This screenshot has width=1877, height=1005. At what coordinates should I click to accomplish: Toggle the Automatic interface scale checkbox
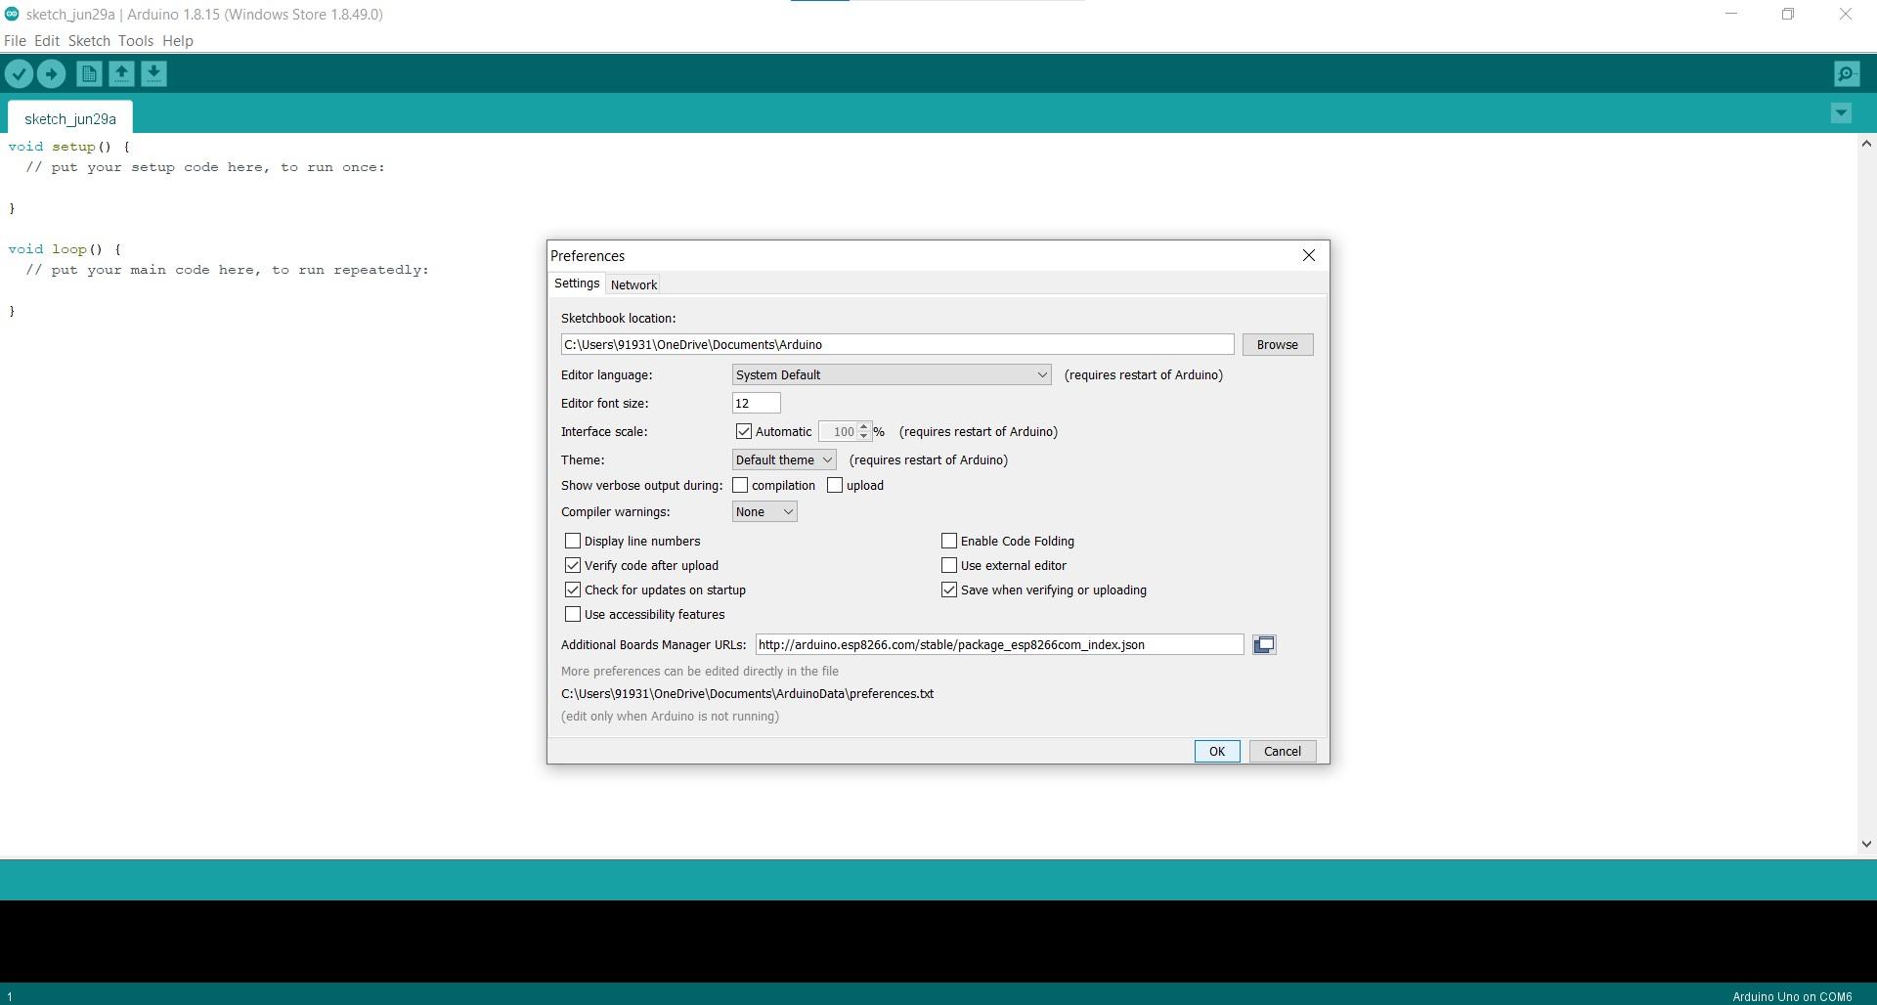click(x=744, y=431)
